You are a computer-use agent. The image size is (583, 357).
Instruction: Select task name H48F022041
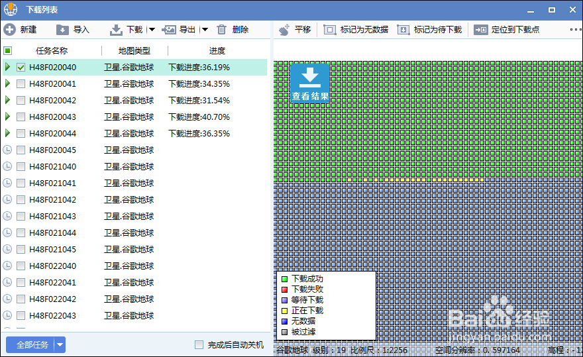click(53, 282)
